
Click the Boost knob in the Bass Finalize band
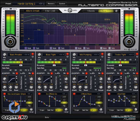[x=16, y=87]
